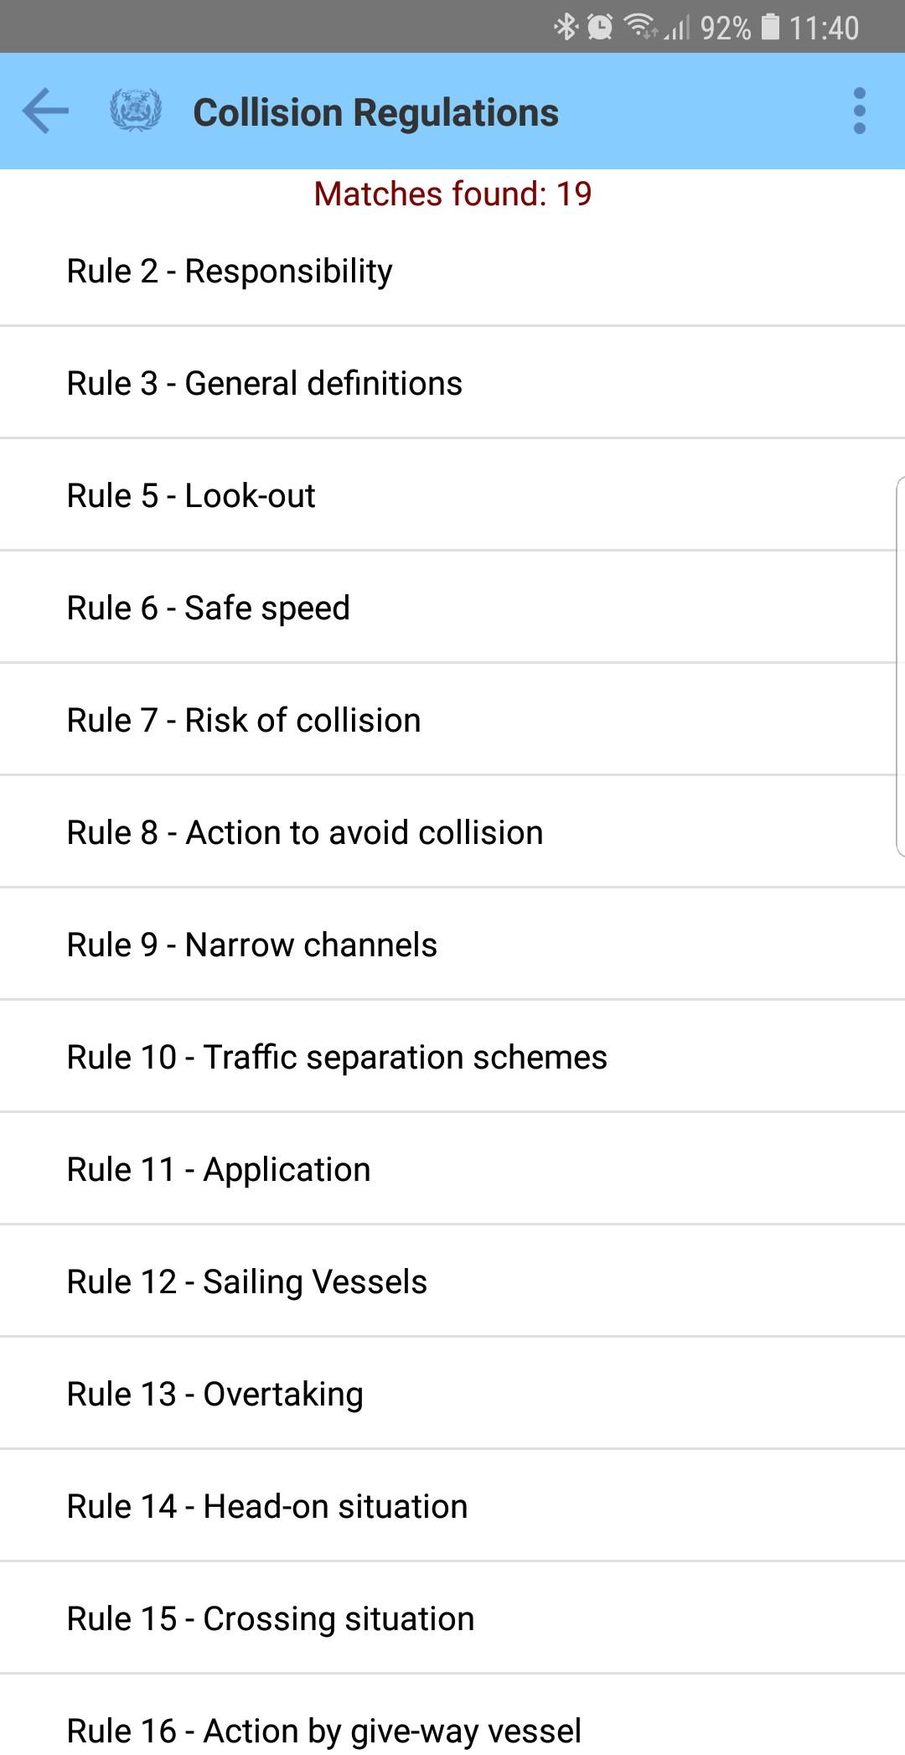Select Rule 12 - Sailing Vessels

coord(452,1281)
